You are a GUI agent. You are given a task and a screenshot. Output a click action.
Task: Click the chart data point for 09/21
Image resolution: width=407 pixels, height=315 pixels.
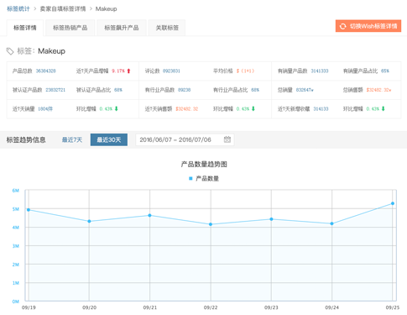point(149,215)
